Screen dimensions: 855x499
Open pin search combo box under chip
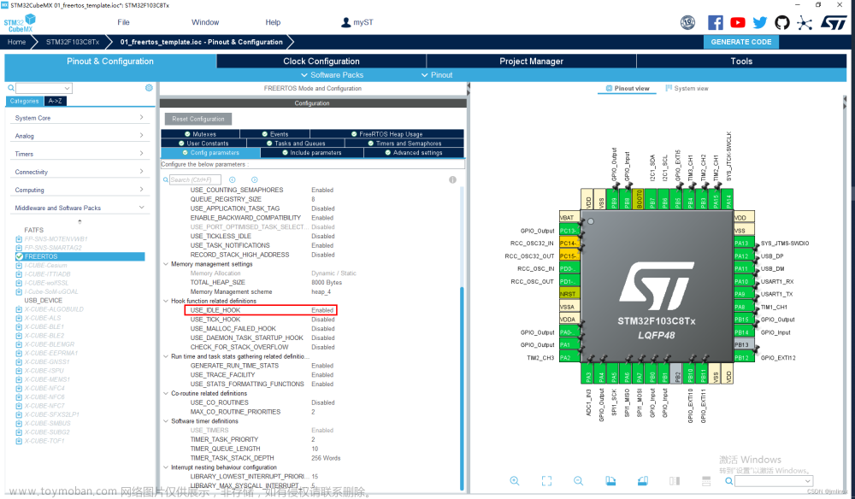pos(774,481)
